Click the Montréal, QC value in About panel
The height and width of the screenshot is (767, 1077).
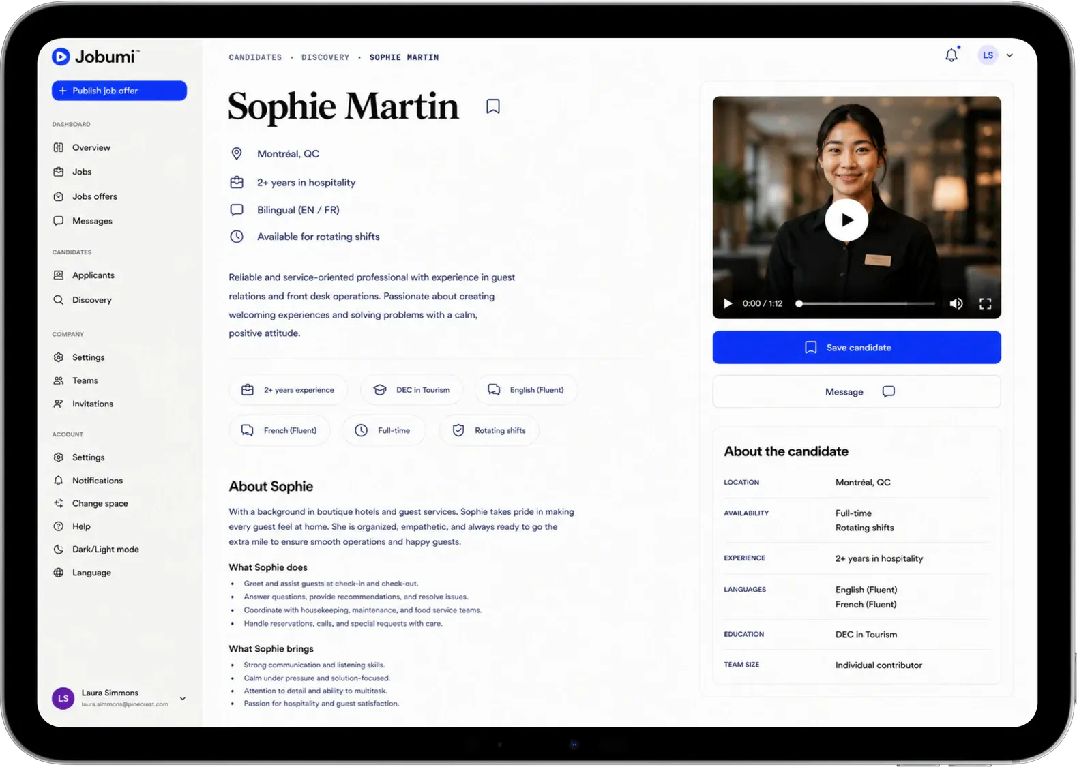click(863, 482)
